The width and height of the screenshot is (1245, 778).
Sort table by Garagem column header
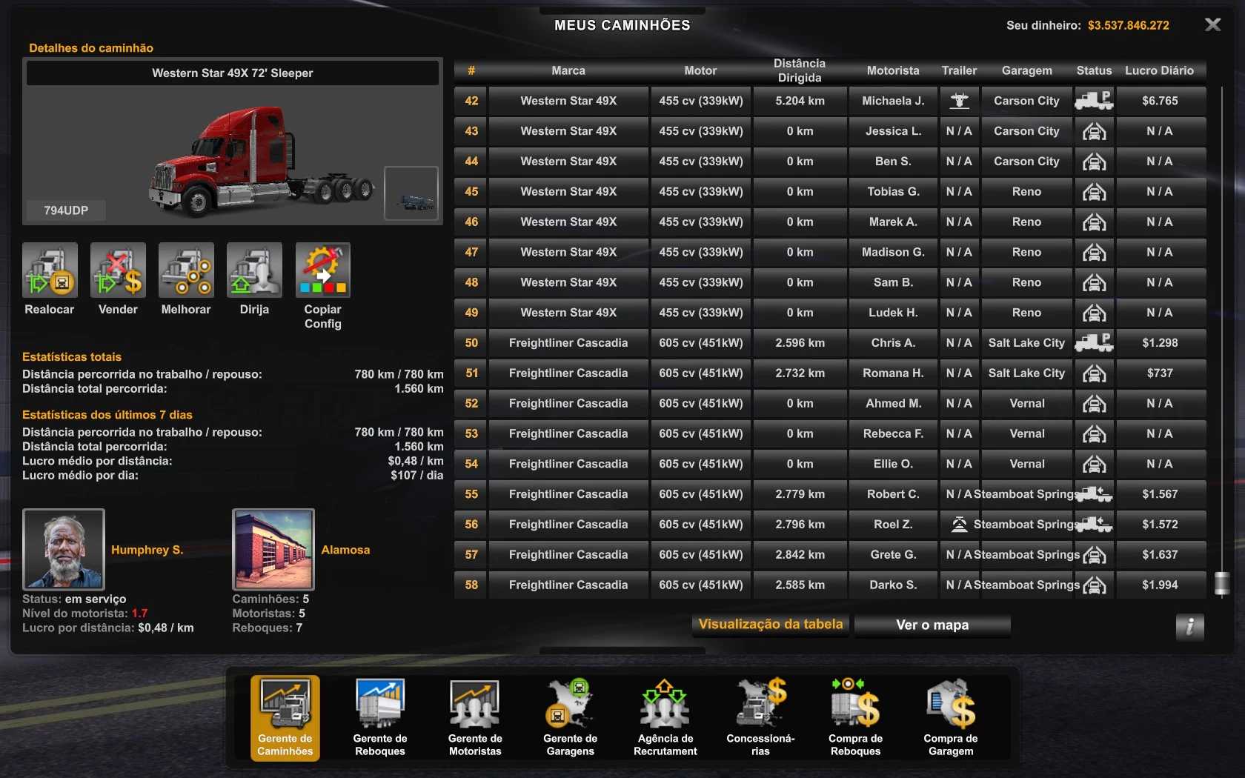tap(1026, 71)
